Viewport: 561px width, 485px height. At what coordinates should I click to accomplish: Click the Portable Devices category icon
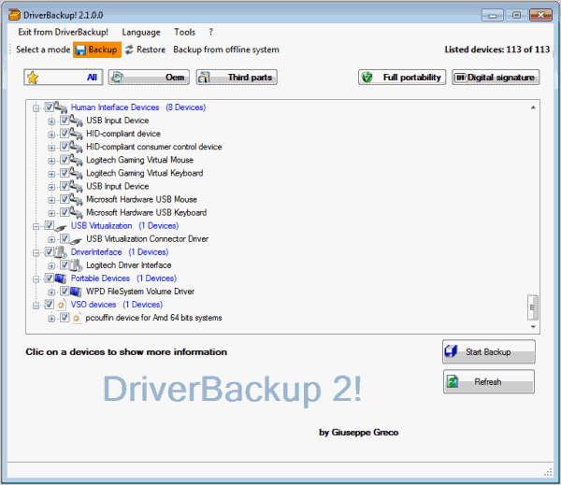click(x=61, y=278)
